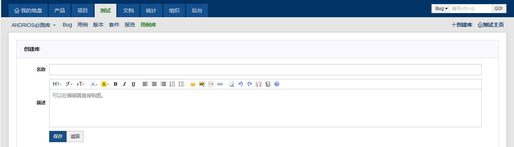514x147 pixels.
Task: Open the Bug search type dropdown
Action: click(440, 9)
